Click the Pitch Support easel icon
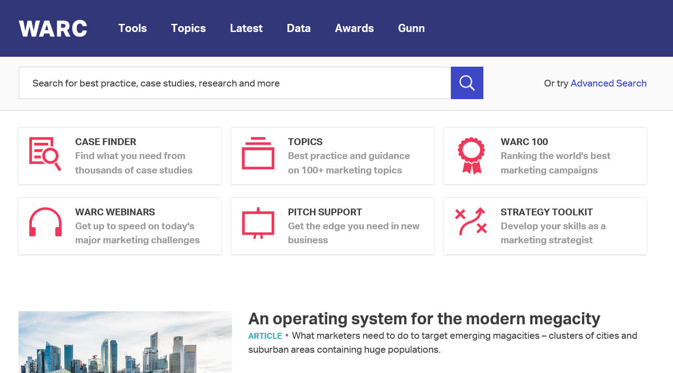Screen dimensions: 673x373 258,223
